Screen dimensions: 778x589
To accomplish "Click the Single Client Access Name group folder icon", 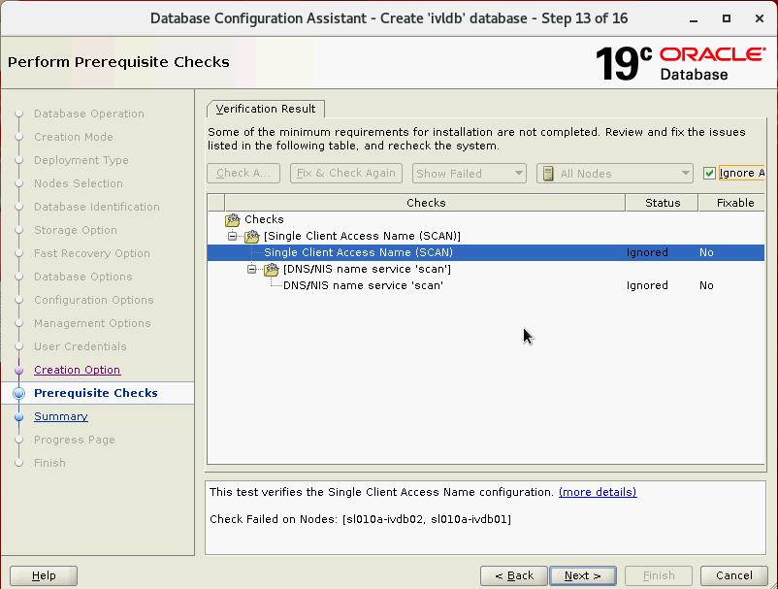I will pos(252,236).
